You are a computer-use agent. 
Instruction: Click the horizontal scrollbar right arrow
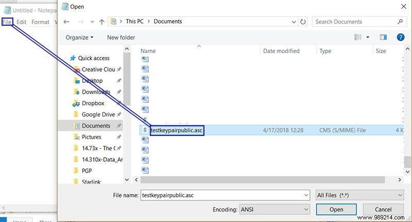[400, 180]
